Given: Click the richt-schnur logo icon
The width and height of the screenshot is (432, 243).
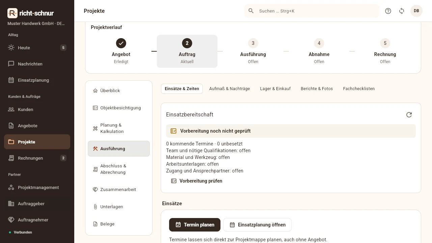Looking at the screenshot, I should click(12, 13).
